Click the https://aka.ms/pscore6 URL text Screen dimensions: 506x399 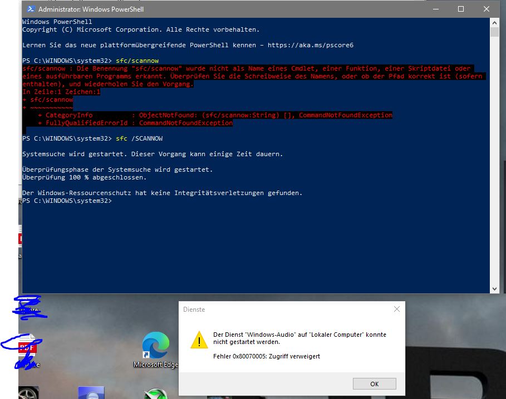click(x=311, y=45)
